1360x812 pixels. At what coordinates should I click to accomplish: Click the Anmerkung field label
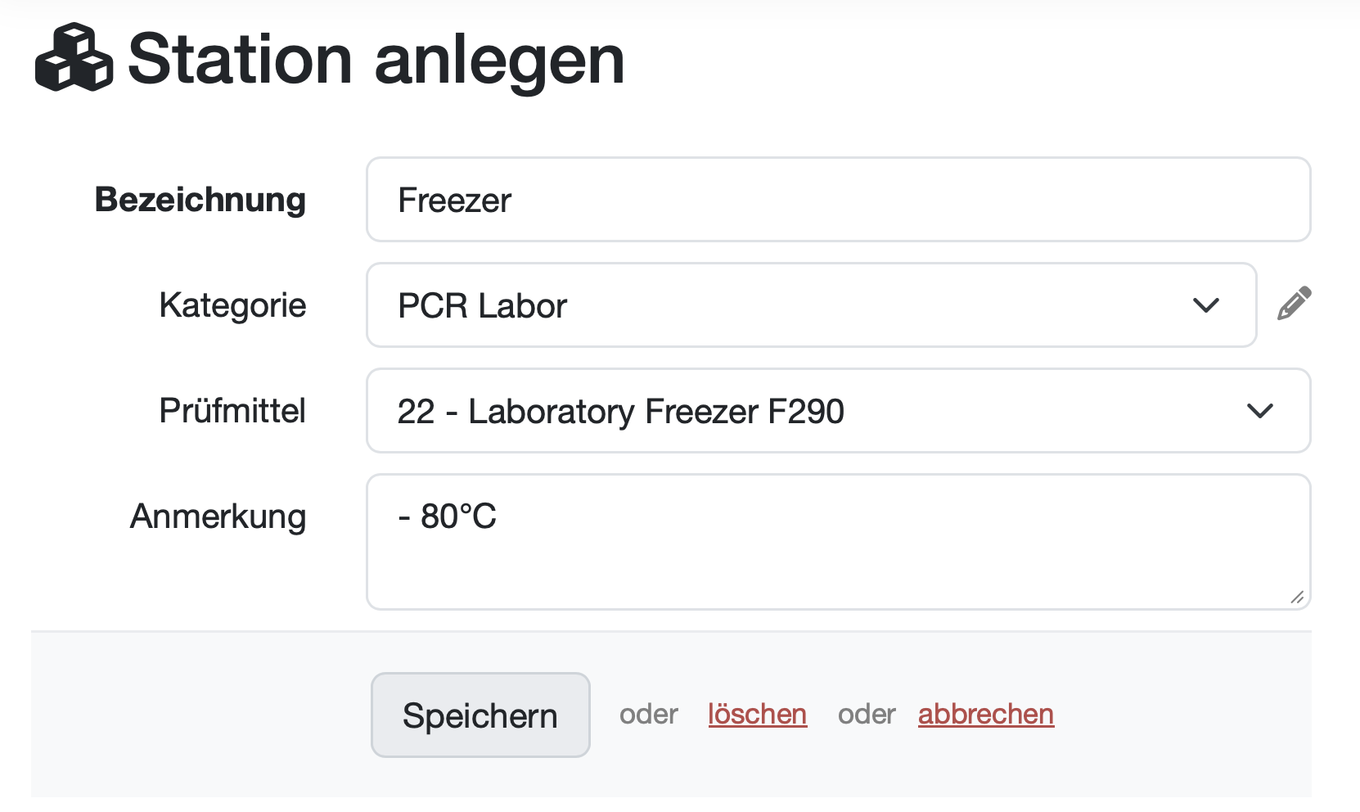(218, 517)
